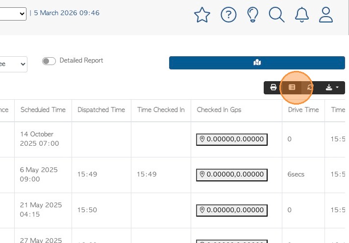The width and height of the screenshot is (349, 243).
Task: Open the notifications bell
Action: 302,15
